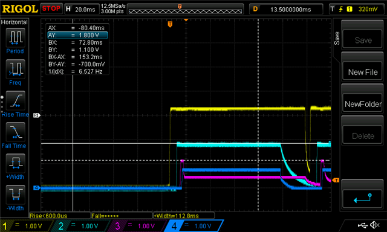Click the horizontal timebase 20.0ms field
This screenshot has height=232, width=387.
[82, 10]
